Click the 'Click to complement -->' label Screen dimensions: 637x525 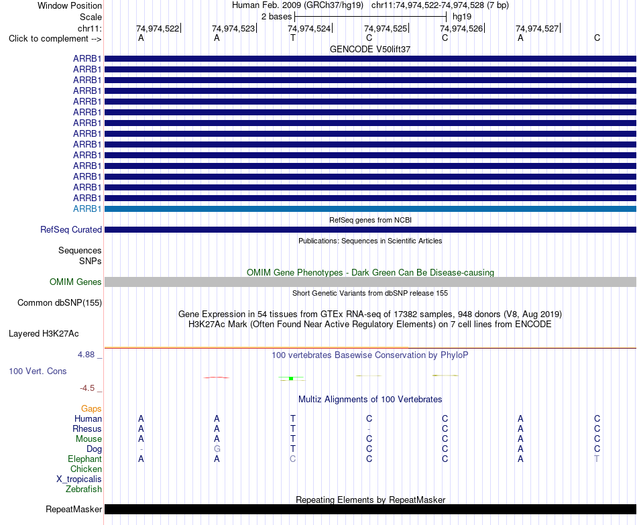pyautogui.click(x=55, y=39)
